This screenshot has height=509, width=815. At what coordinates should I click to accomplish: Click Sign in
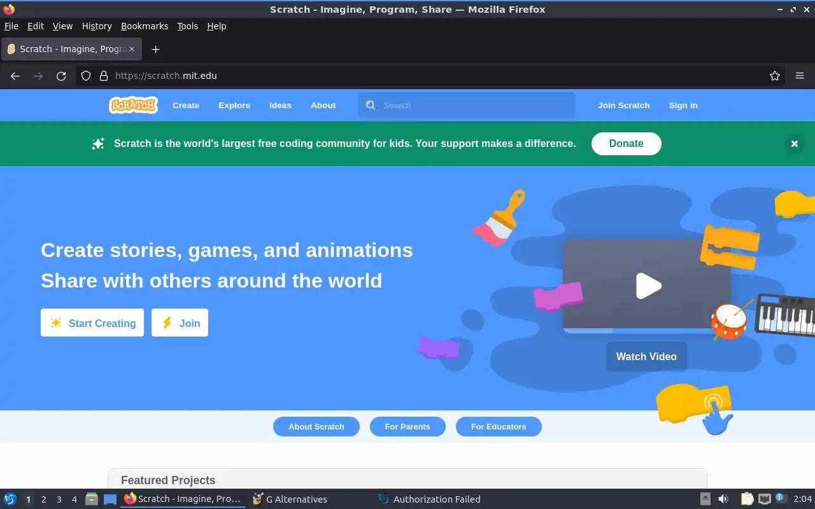pyautogui.click(x=683, y=106)
